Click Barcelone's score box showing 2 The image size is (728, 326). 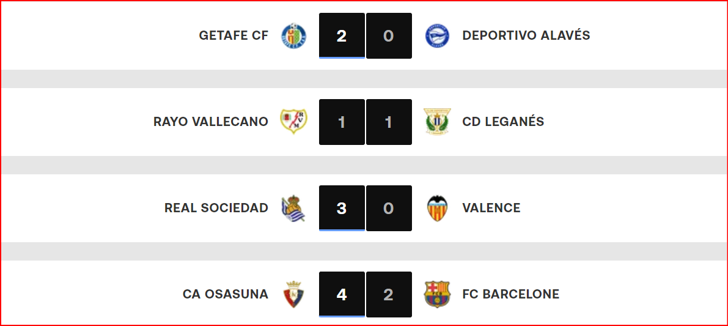(x=389, y=294)
